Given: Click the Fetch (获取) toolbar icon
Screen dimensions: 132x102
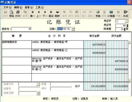Looking at the screenshot, I should (x=104, y=14).
